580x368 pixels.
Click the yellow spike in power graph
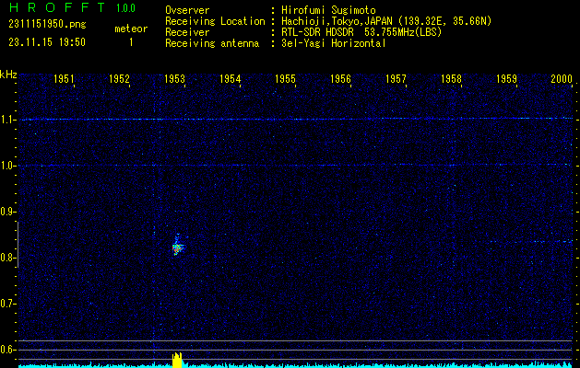click(x=178, y=360)
